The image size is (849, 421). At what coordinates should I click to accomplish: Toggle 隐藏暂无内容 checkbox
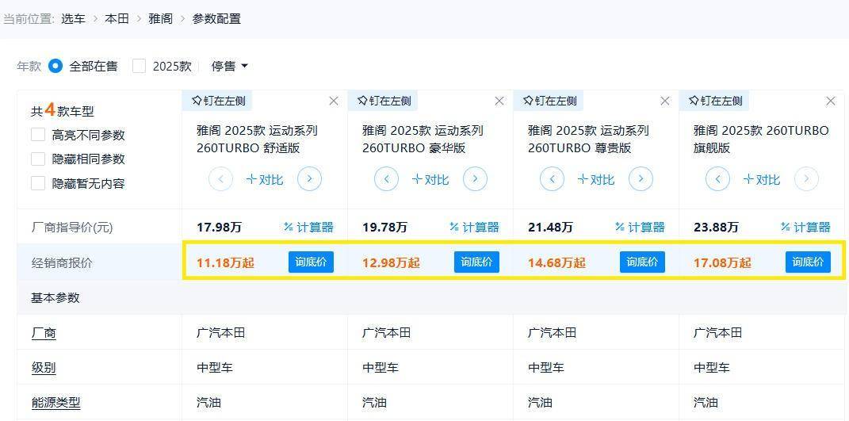click(38, 183)
